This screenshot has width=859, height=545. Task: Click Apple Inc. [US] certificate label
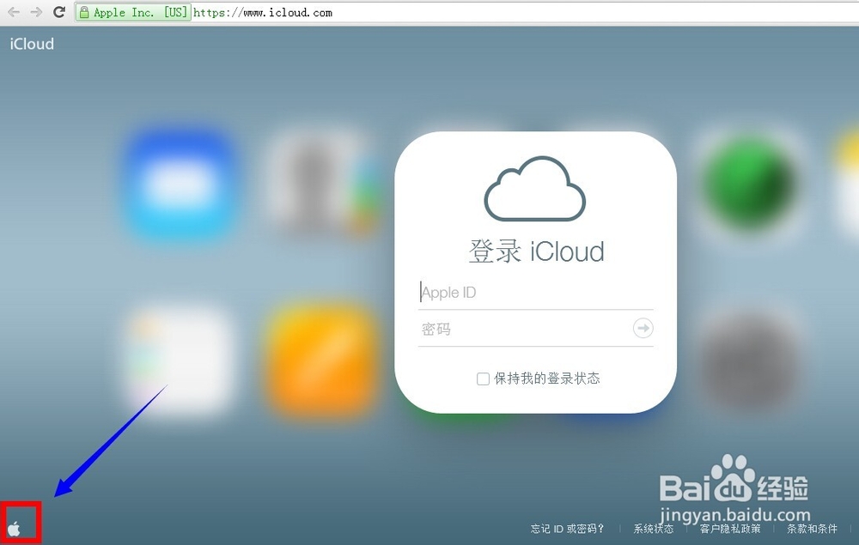(140, 13)
